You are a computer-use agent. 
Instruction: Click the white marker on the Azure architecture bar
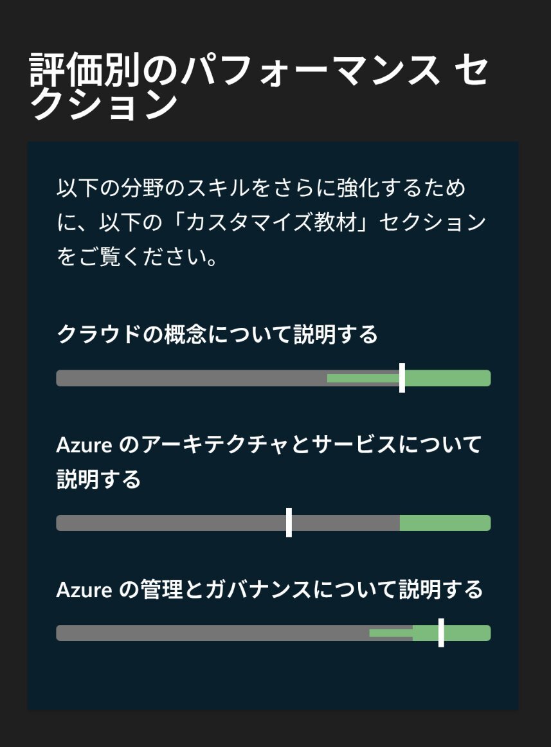tap(289, 523)
